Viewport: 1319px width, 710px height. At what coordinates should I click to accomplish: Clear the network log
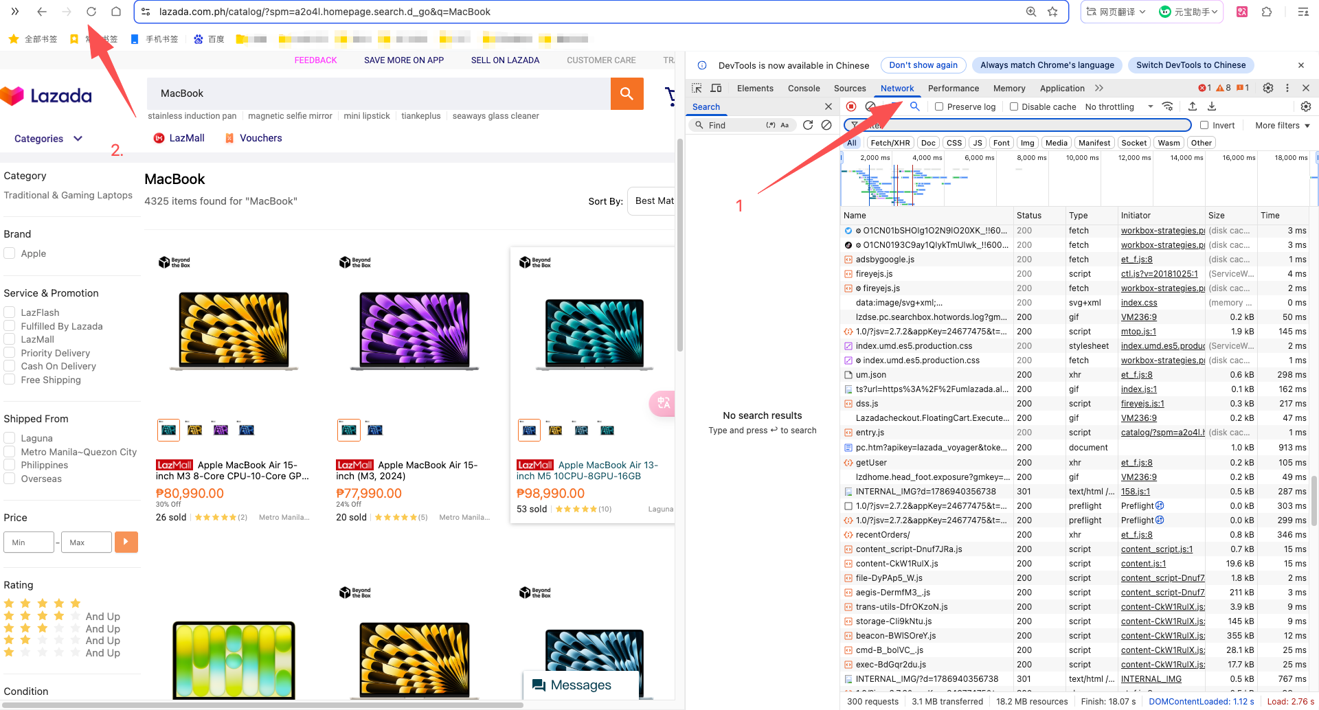point(870,106)
